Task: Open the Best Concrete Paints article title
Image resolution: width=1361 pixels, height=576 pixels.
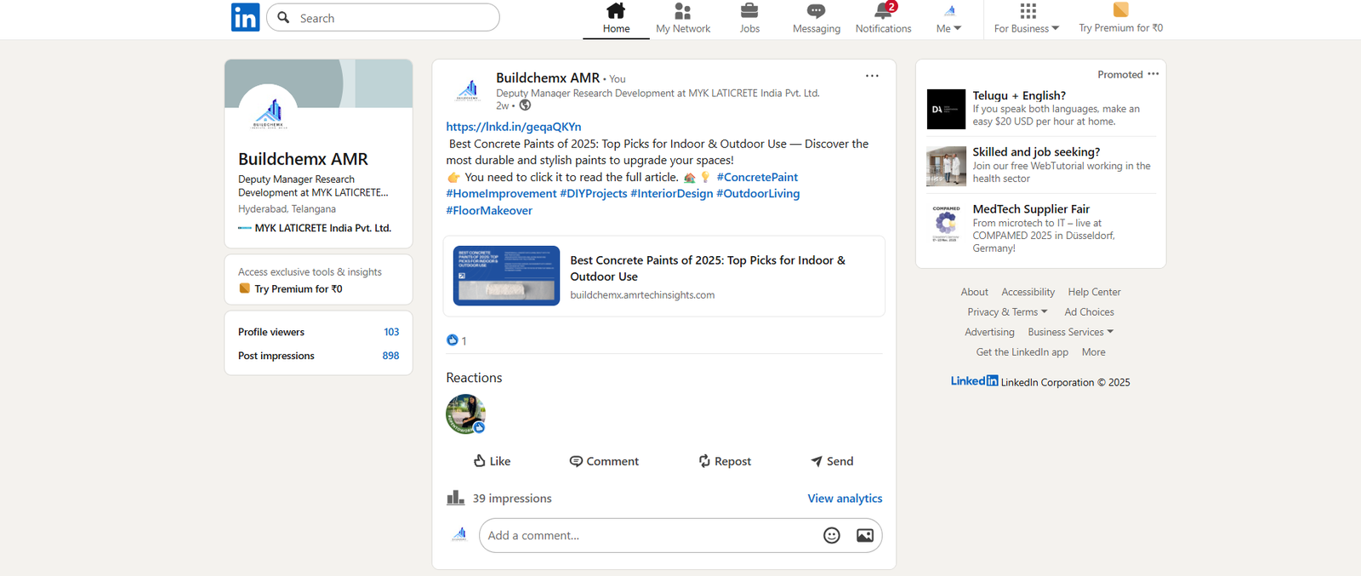Action: [708, 268]
